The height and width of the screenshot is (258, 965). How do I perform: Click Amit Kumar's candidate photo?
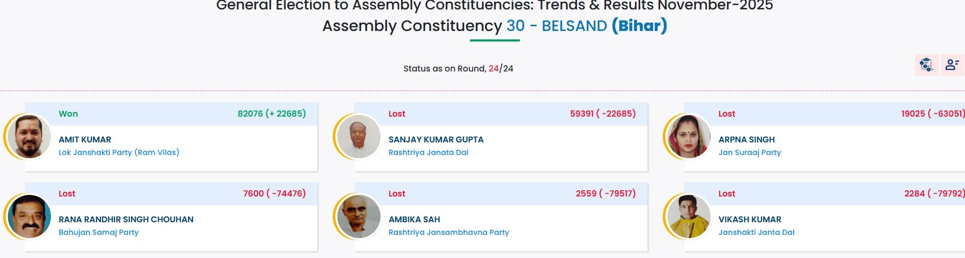(29, 137)
